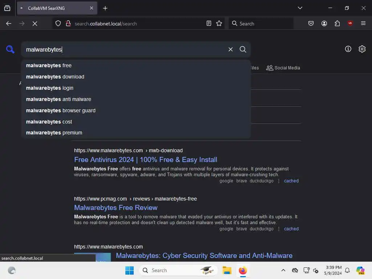The width and height of the screenshot is (372, 279).
Task: Close the CollabVM SearXNG tab
Action: pos(92,8)
